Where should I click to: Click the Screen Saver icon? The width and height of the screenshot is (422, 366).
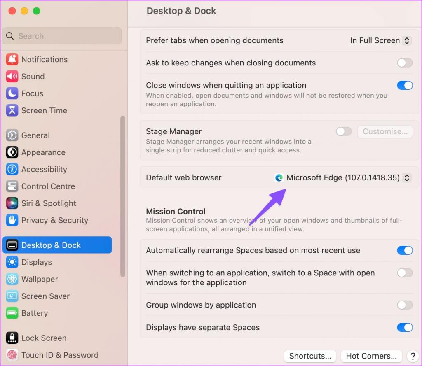click(12, 296)
